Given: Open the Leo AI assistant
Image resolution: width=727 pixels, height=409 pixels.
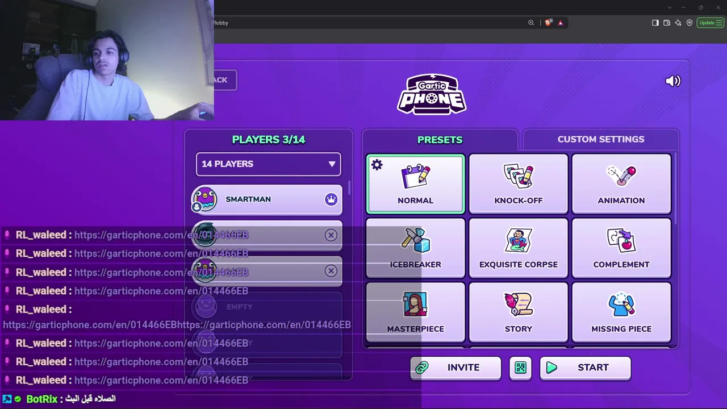Looking at the screenshot, I should 678,23.
